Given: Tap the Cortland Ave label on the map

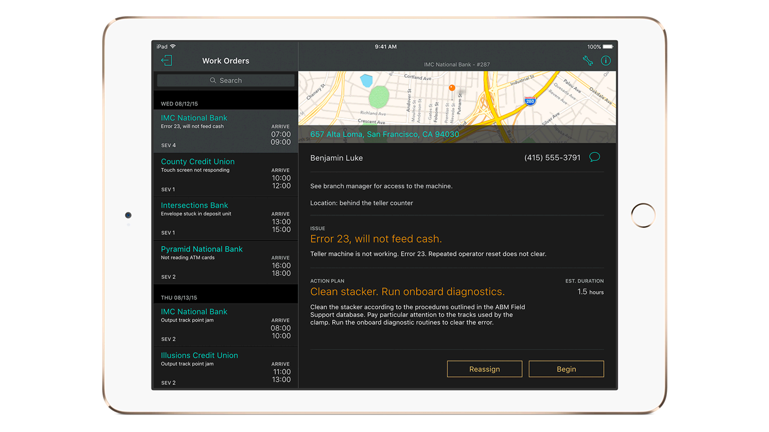Looking at the screenshot, I should pyautogui.click(x=418, y=77).
